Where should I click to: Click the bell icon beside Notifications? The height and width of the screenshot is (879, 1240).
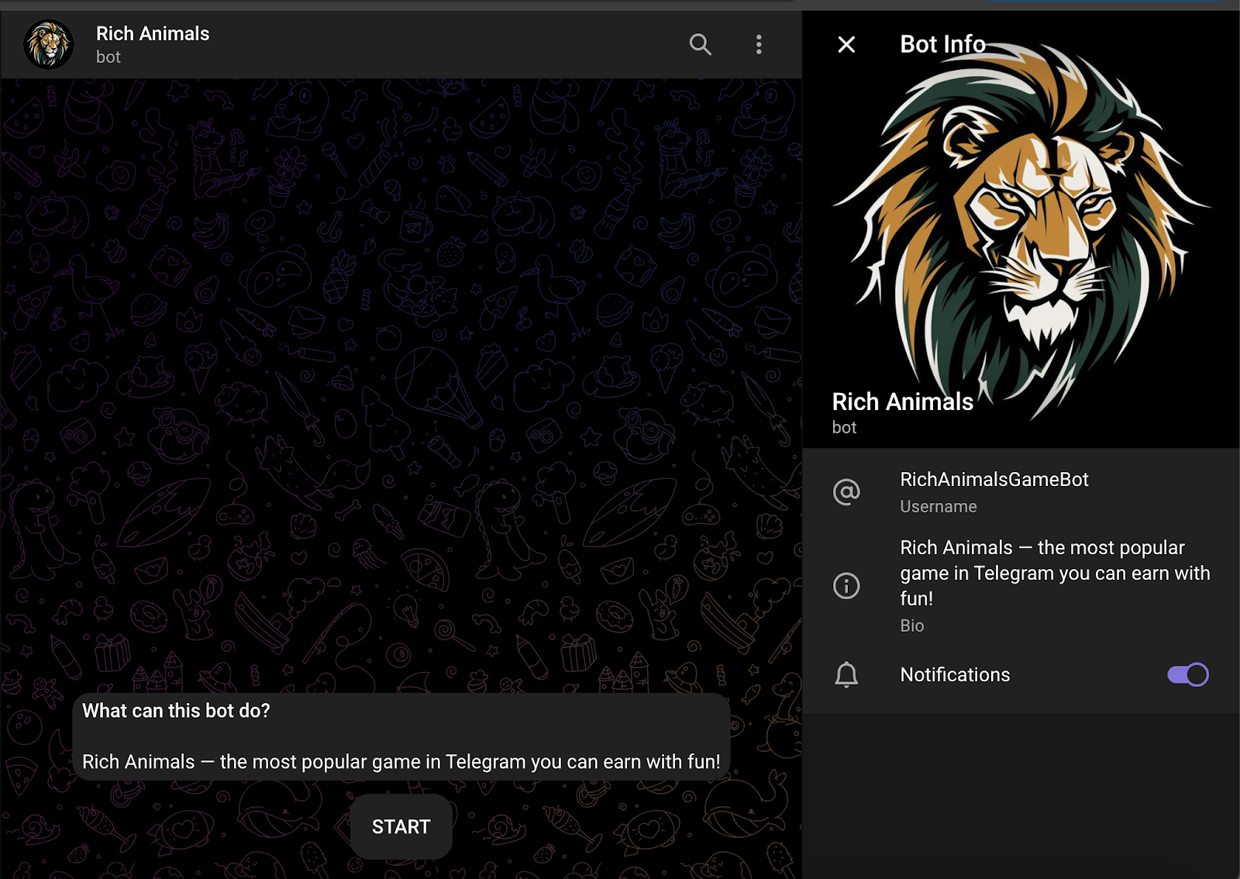pyautogui.click(x=846, y=674)
